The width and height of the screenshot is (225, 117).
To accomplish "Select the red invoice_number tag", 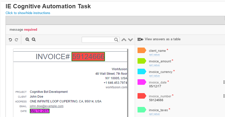I will [142, 96].
